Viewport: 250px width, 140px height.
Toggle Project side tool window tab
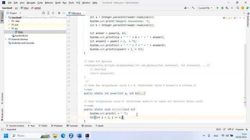pos(2,17)
